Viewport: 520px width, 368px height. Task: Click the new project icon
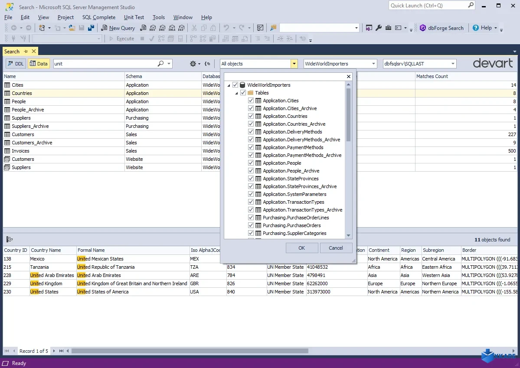(42, 28)
